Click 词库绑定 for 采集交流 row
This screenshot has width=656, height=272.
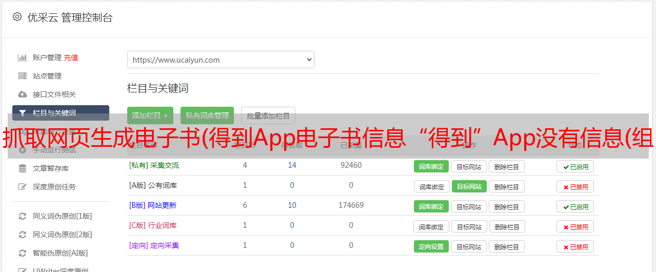click(431, 166)
